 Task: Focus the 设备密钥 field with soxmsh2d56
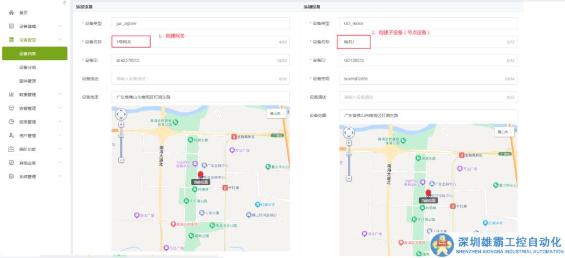tap(427, 78)
